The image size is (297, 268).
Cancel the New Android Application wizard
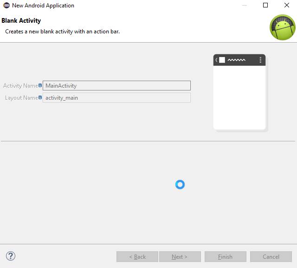[271, 257]
